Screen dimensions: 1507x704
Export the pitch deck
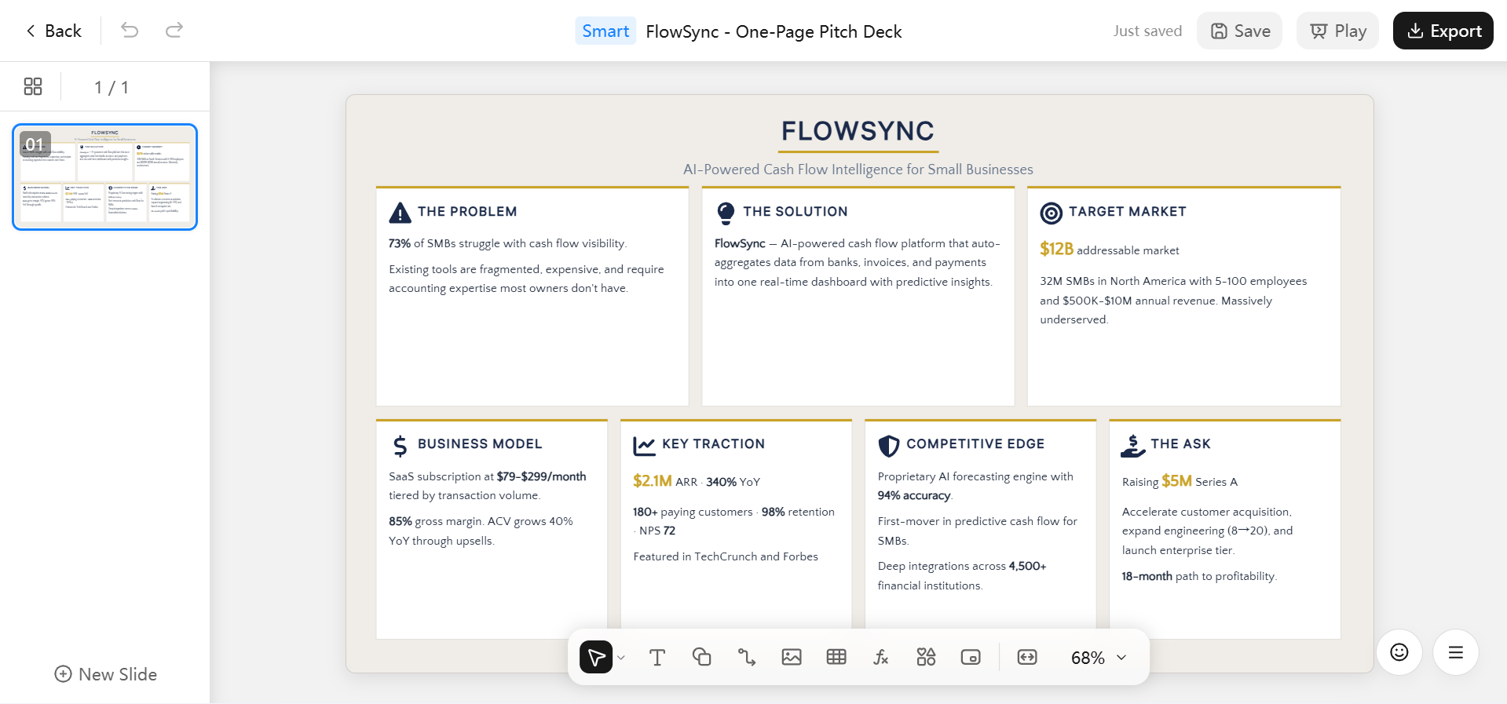(x=1443, y=31)
